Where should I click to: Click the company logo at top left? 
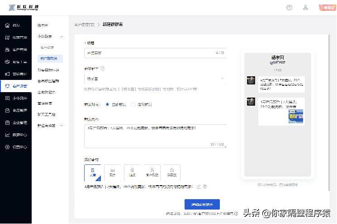pos(24,8)
